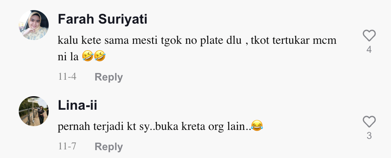Click the Farah Suriyati username
This screenshot has height=158, width=391.
pos(103,19)
